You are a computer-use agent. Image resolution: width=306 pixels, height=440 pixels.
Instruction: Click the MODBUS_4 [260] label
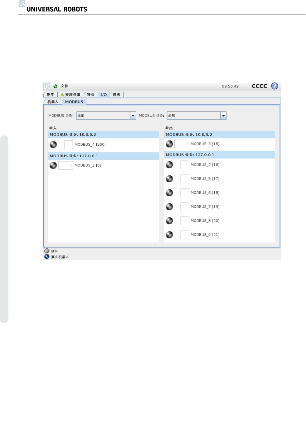pyautogui.click(x=90, y=145)
